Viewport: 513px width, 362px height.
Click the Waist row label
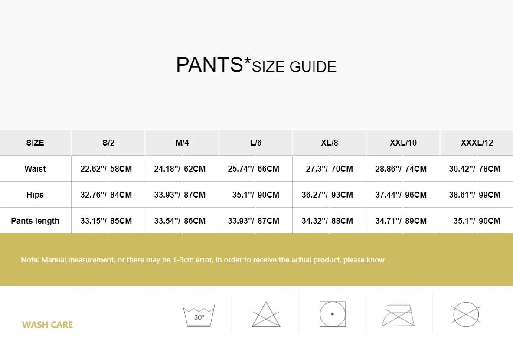(35, 169)
